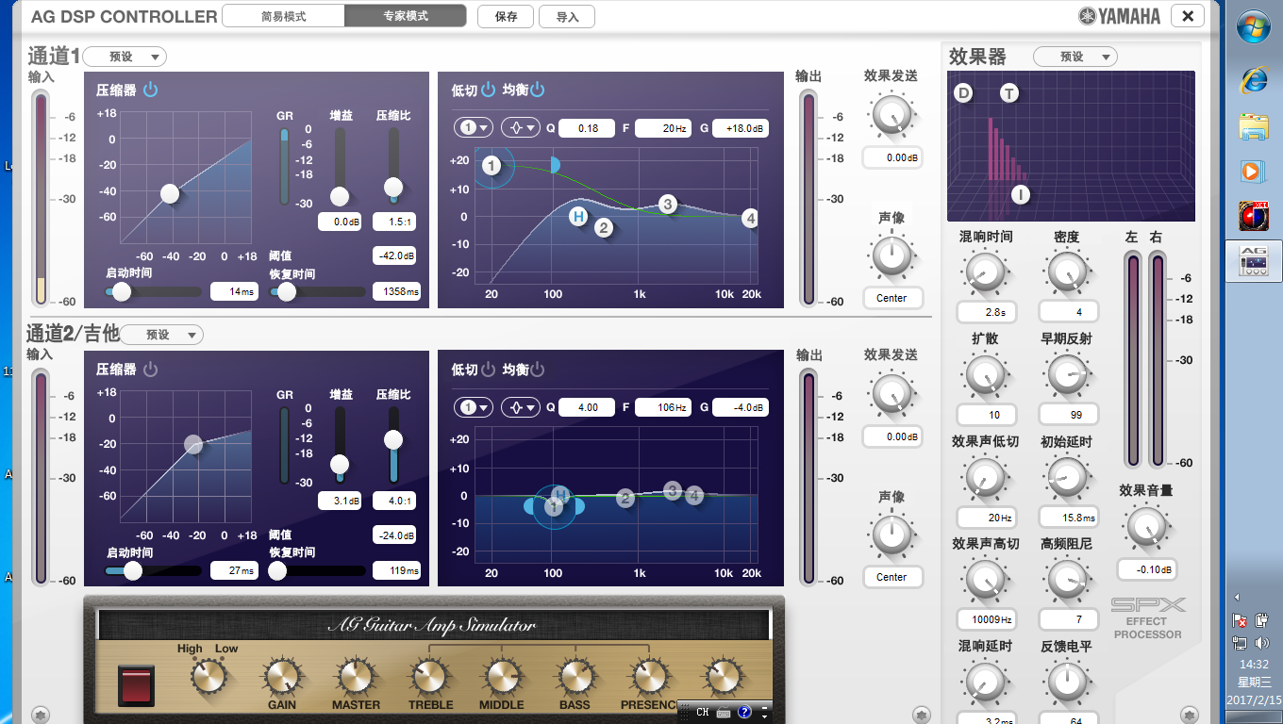Select channel 1 EQ H high-pass node

click(578, 217)
